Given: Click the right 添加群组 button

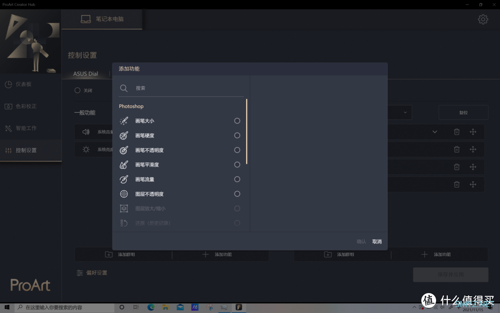Looking at the screenshot, I should click(343, 255).
